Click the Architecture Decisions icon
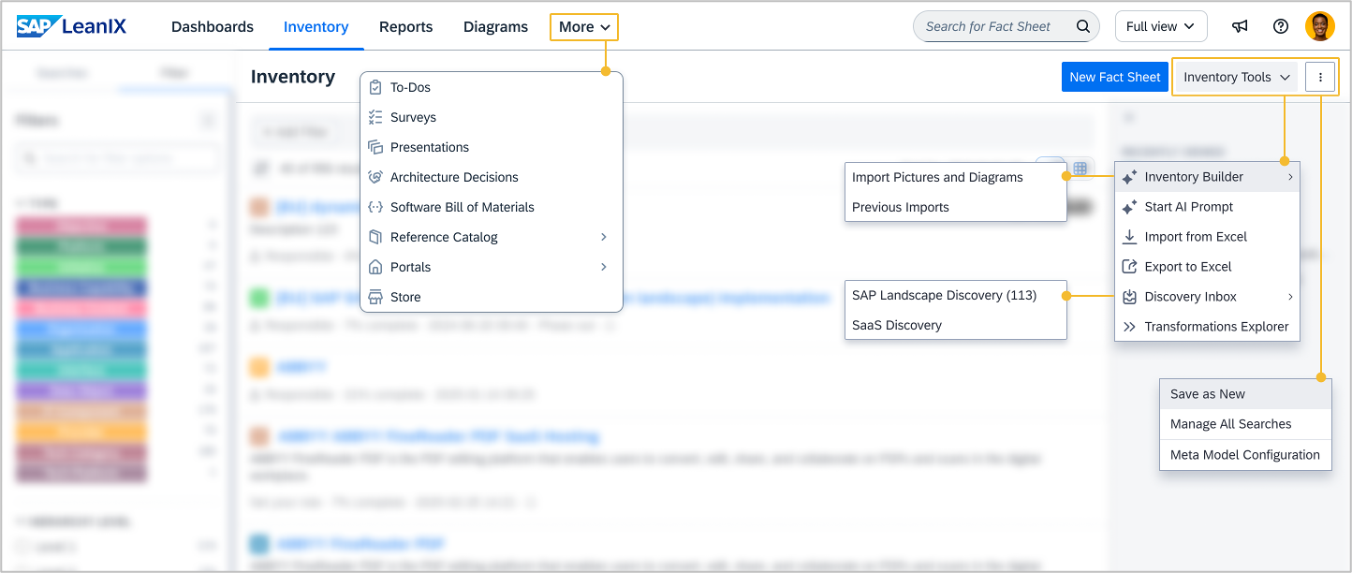1352x573 pixels. (375, 177)
